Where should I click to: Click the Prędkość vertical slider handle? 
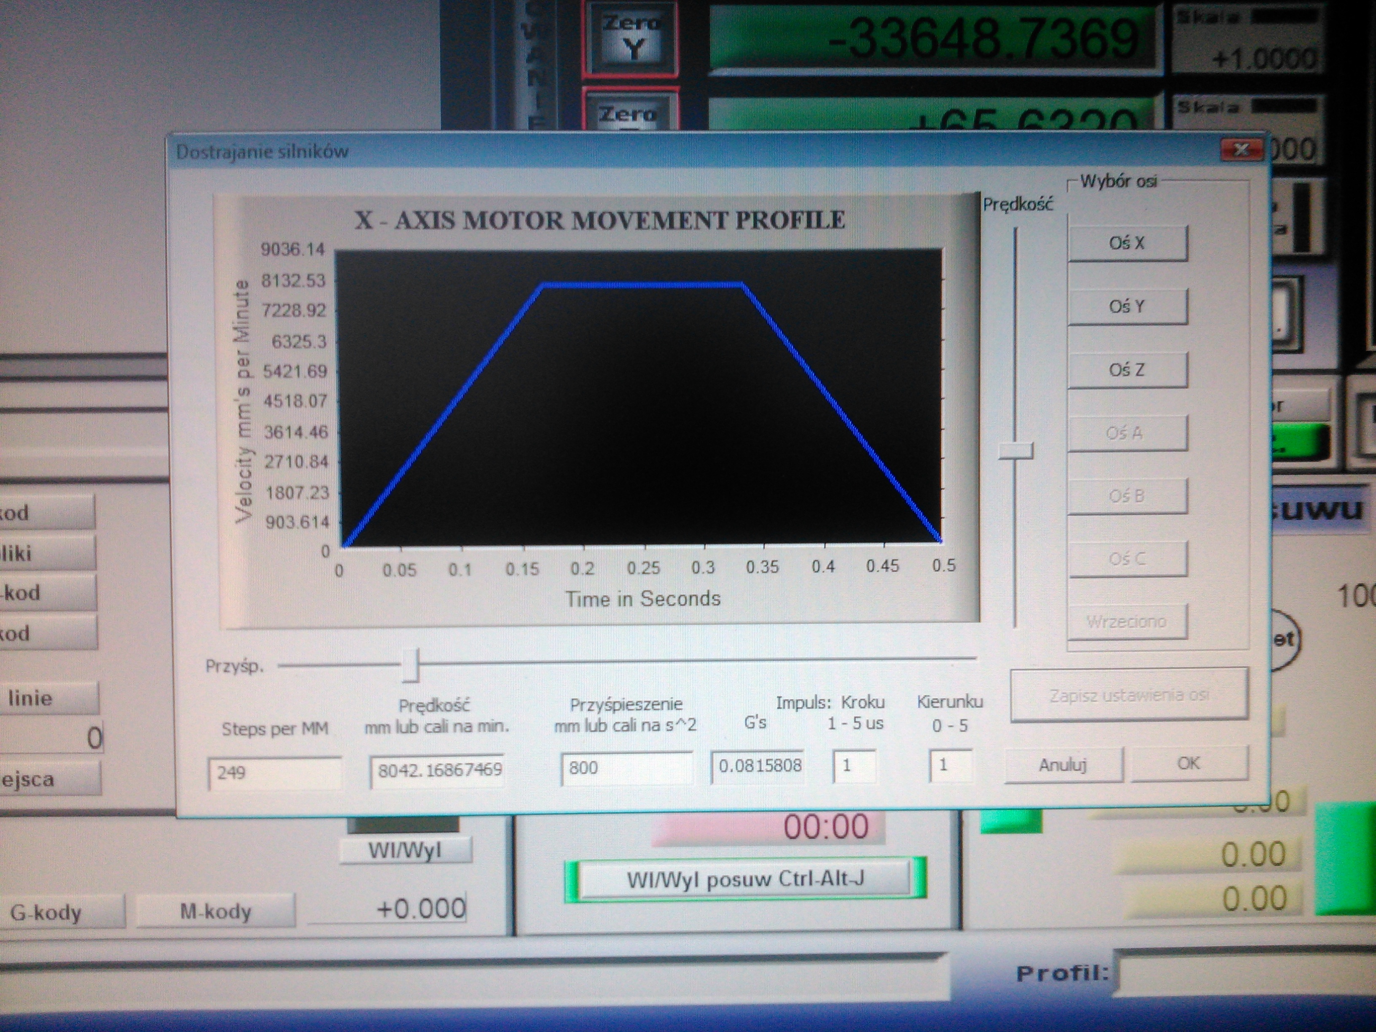point(1016,450)
